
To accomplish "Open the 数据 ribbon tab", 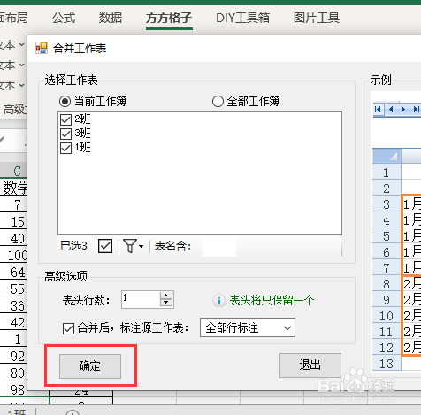I will tap(111, 18).
